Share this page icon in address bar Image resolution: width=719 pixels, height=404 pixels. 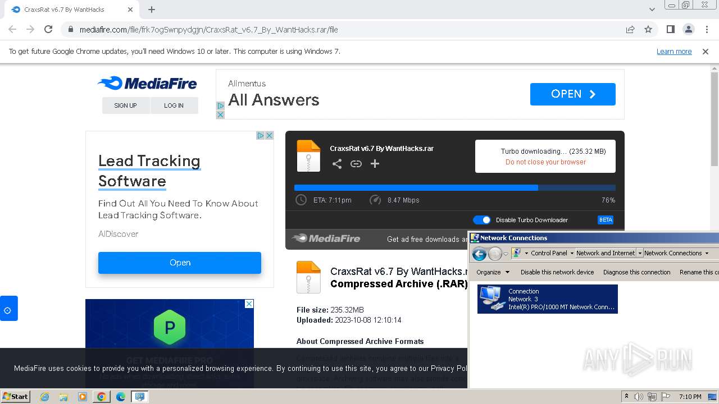(x=630, y=29)
